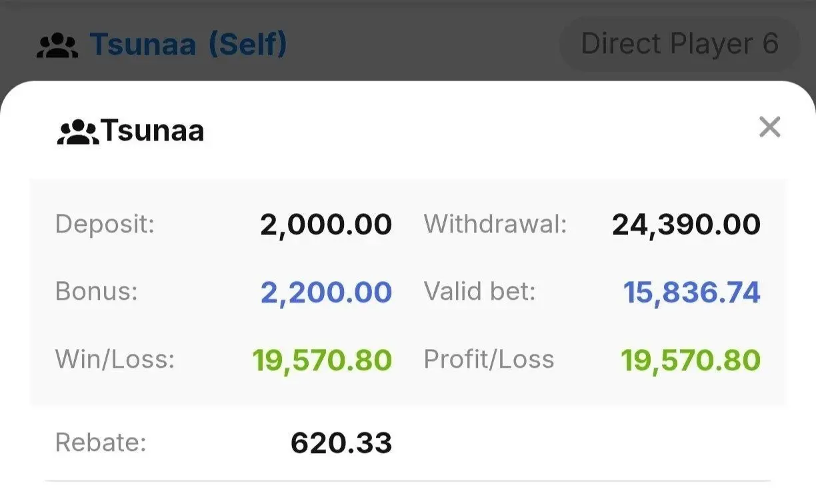Image resolution: width=816 pixels, height=489 pixels.
Task: Open the blue 2,200.00 bonus value
Action: coord(326,292)
